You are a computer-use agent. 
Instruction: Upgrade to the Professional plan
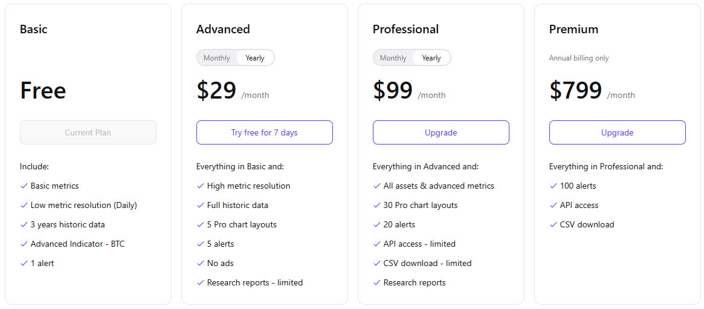(x=441, y=132)
